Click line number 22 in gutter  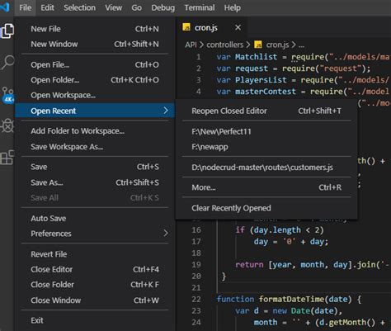(196, 299)
